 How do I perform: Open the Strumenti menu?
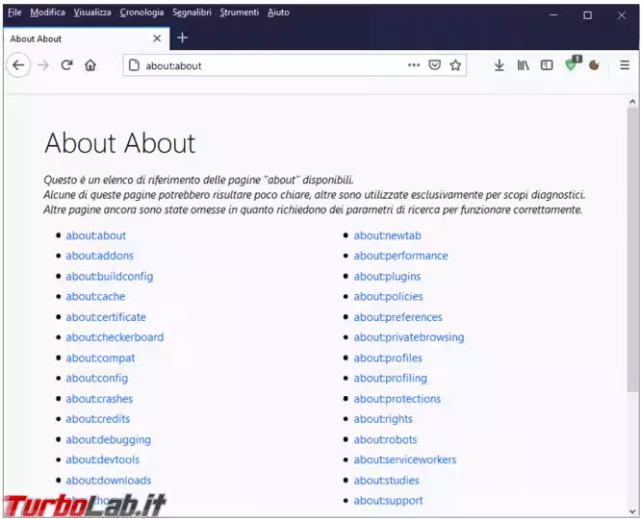(239, 12)
